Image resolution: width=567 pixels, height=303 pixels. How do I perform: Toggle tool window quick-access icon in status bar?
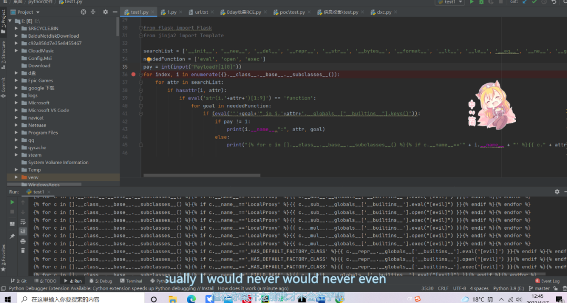click(x=3, y=288)
